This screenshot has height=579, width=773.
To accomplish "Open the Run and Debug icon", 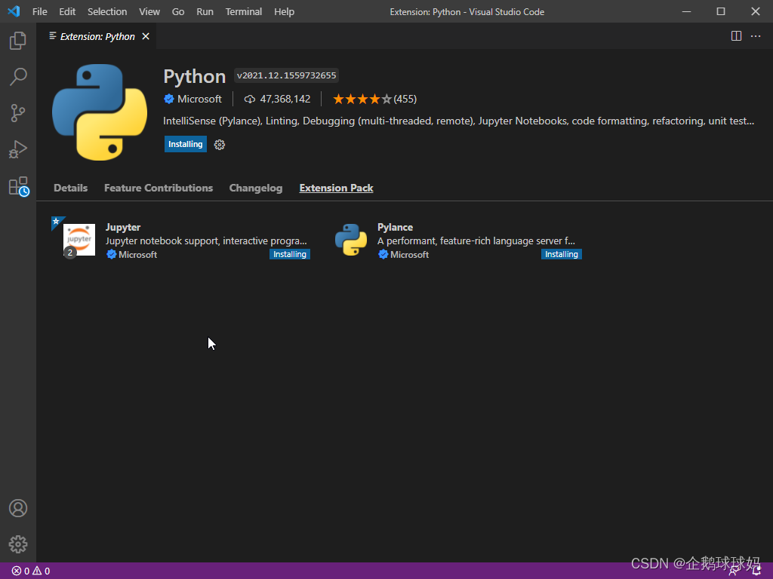I will click(18, 149).
